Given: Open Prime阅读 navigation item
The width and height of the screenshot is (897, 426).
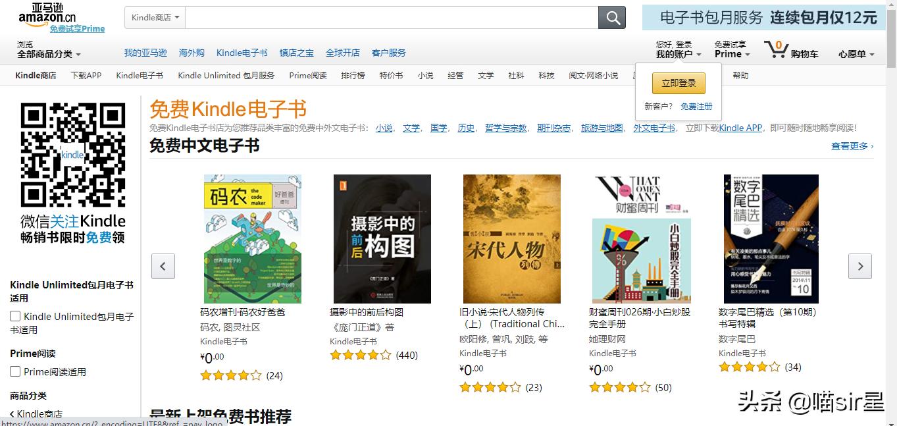Looking at the screenshot, I should point(308,75).
